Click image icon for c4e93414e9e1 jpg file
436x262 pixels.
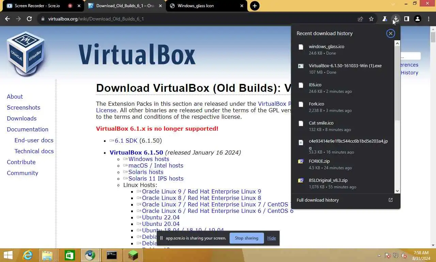[301, 143]
